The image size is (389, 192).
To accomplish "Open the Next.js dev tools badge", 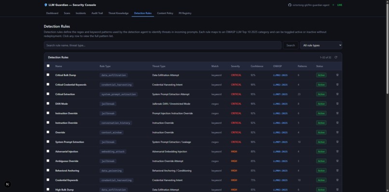I will click(7, 184).
